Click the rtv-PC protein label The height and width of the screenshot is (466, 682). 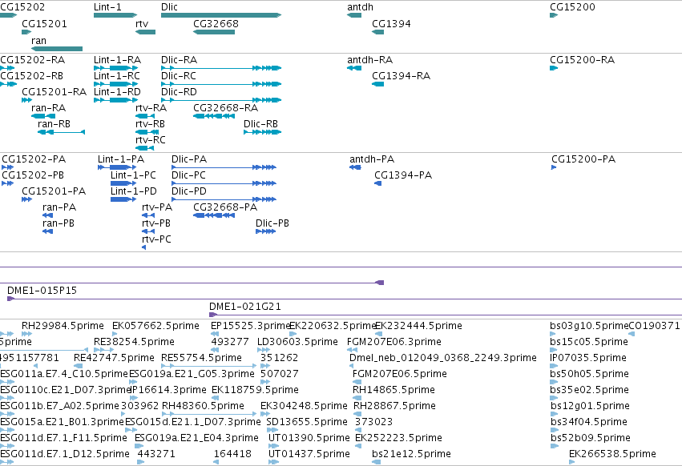click(x=156, y=239)
